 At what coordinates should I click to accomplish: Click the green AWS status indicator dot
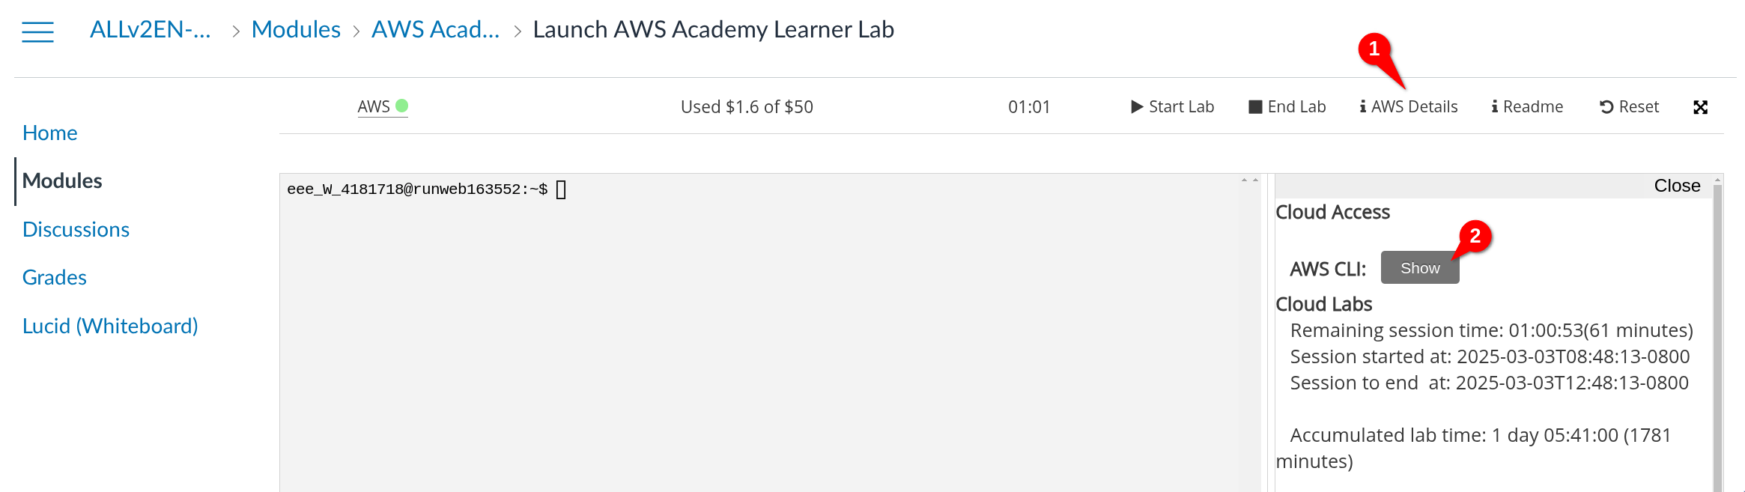point(402,106)
